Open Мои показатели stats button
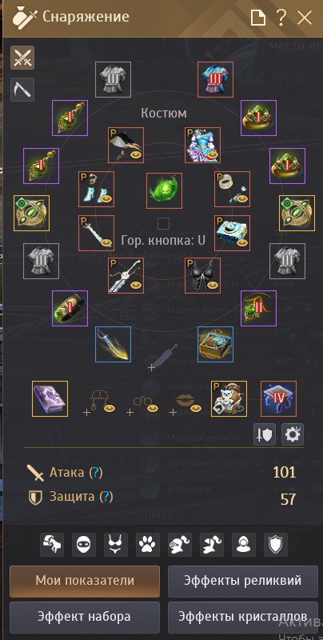This screenshot has height=640, width=323. pos(85,582)
